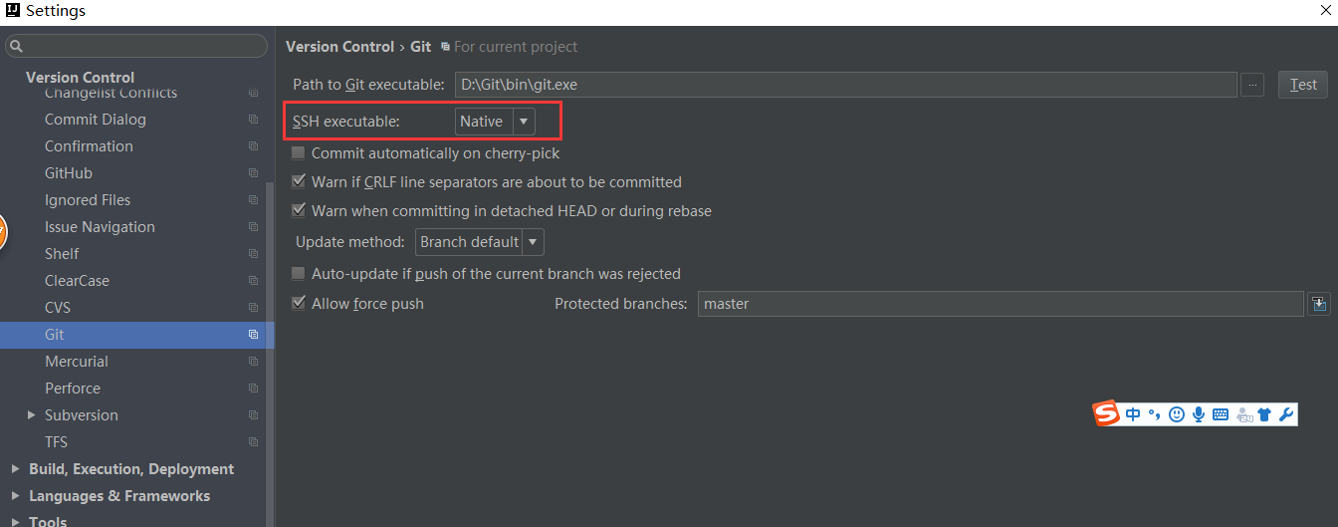Expand the Subversion tree node arrow
This screenshot has height=527, width=1338.
tap(33, 415)
